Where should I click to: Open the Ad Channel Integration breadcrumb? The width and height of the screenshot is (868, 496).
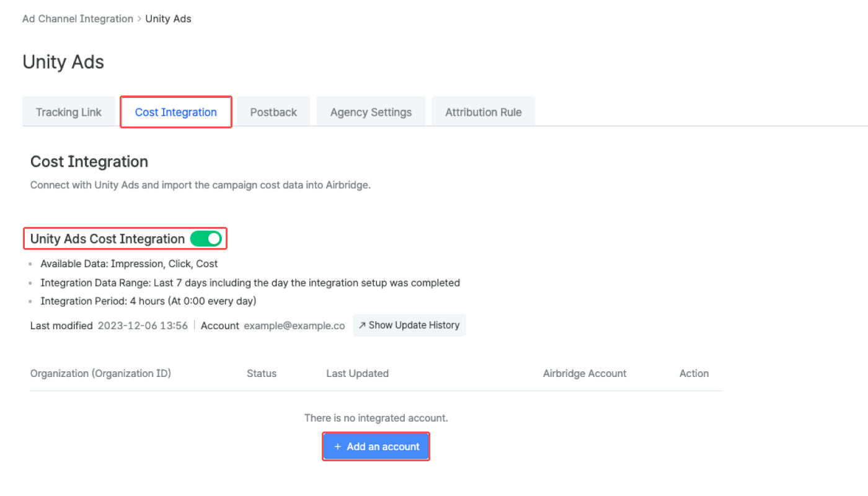77,19
